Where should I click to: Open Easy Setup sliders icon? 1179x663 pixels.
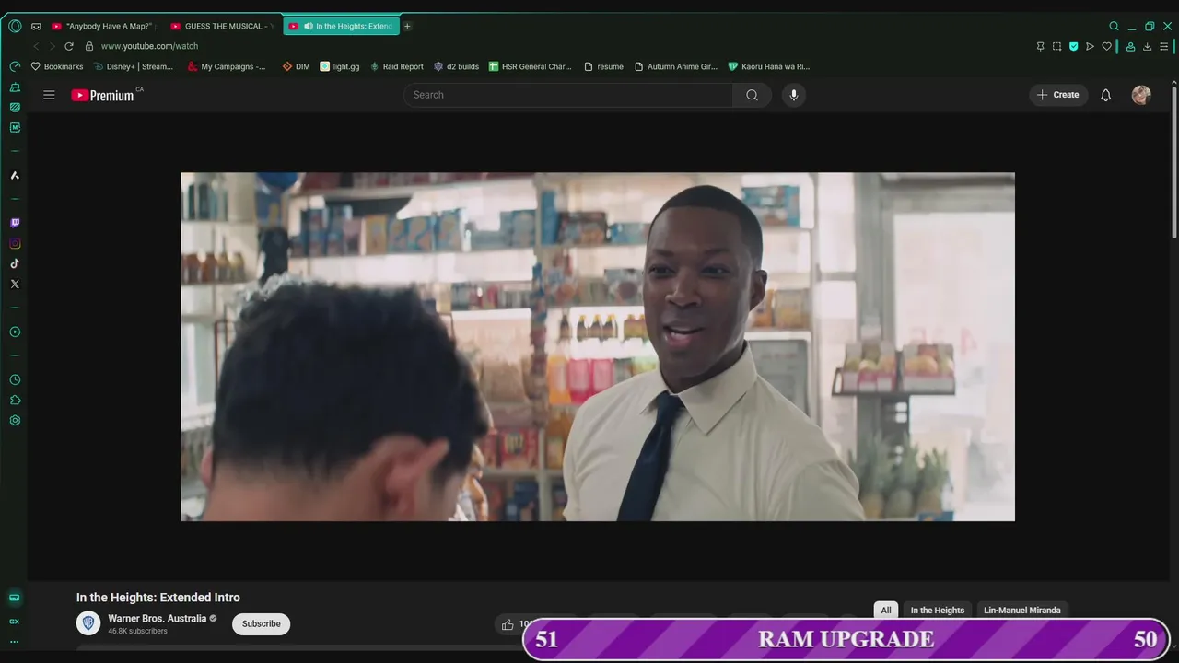(1165, 46)
